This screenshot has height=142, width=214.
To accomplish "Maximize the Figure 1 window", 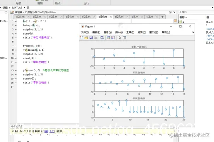I will pyautogui.click(x=180, y=27).
